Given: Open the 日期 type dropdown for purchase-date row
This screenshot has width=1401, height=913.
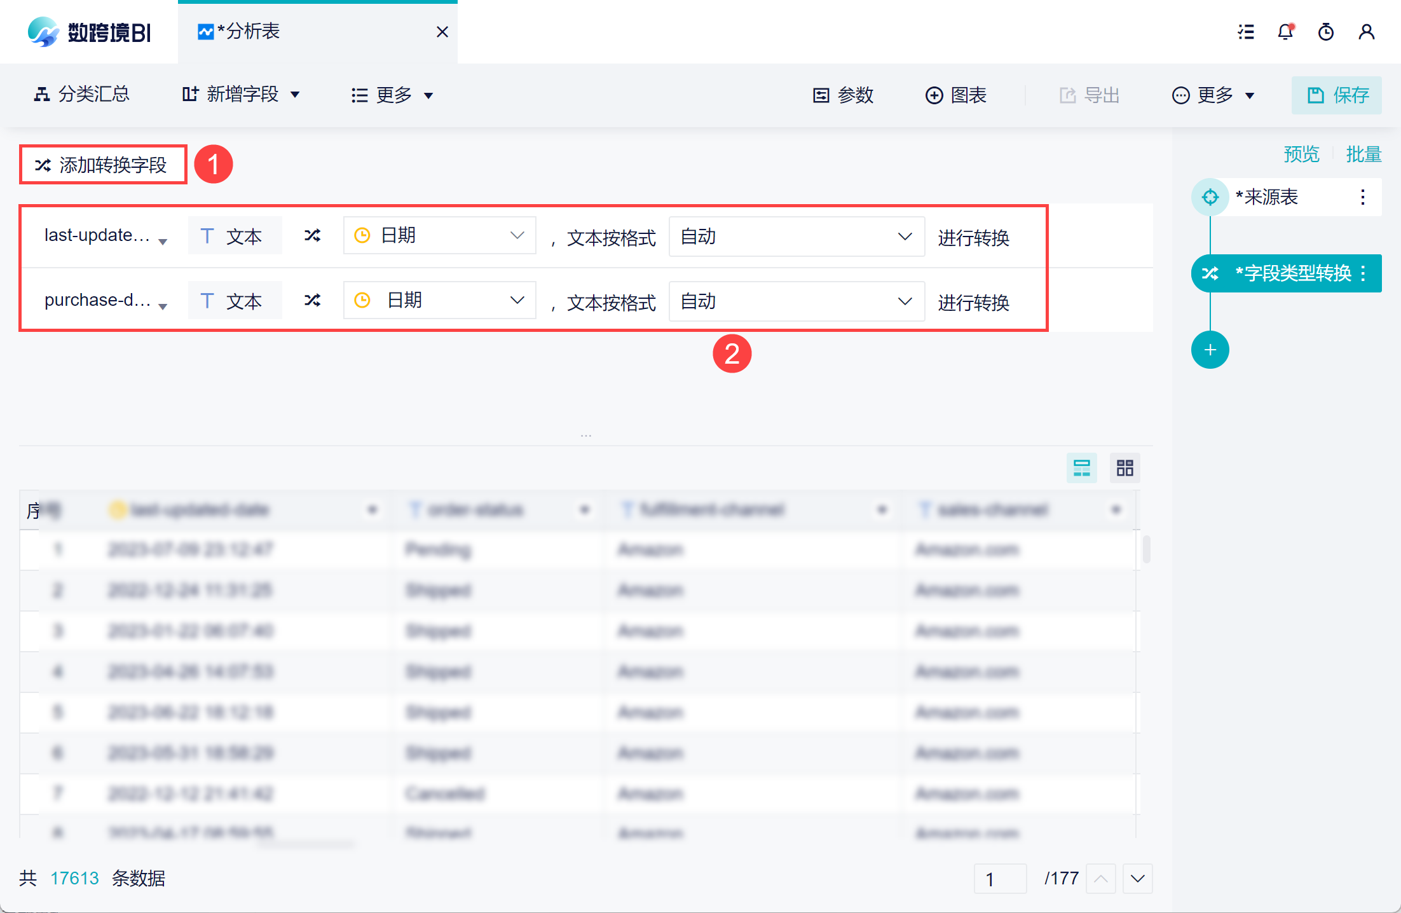Looking at the screenshot, I should (439, 300).
